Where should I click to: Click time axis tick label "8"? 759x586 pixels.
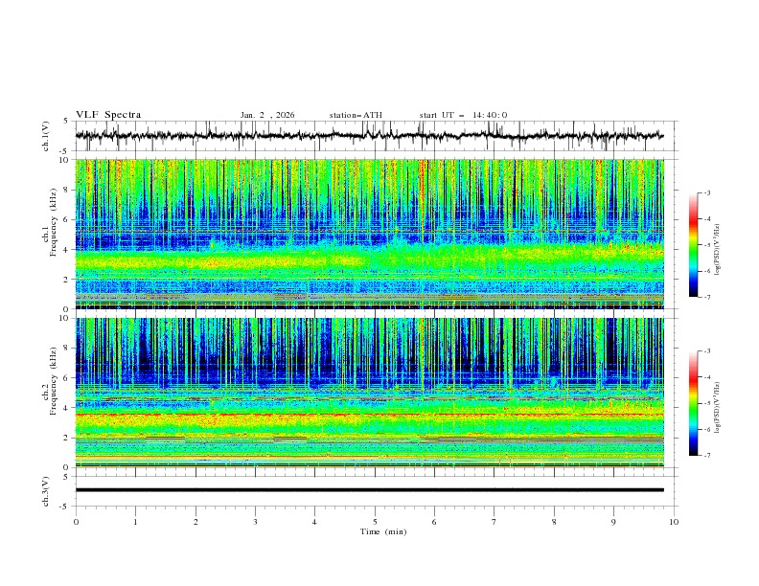[554, 522]
